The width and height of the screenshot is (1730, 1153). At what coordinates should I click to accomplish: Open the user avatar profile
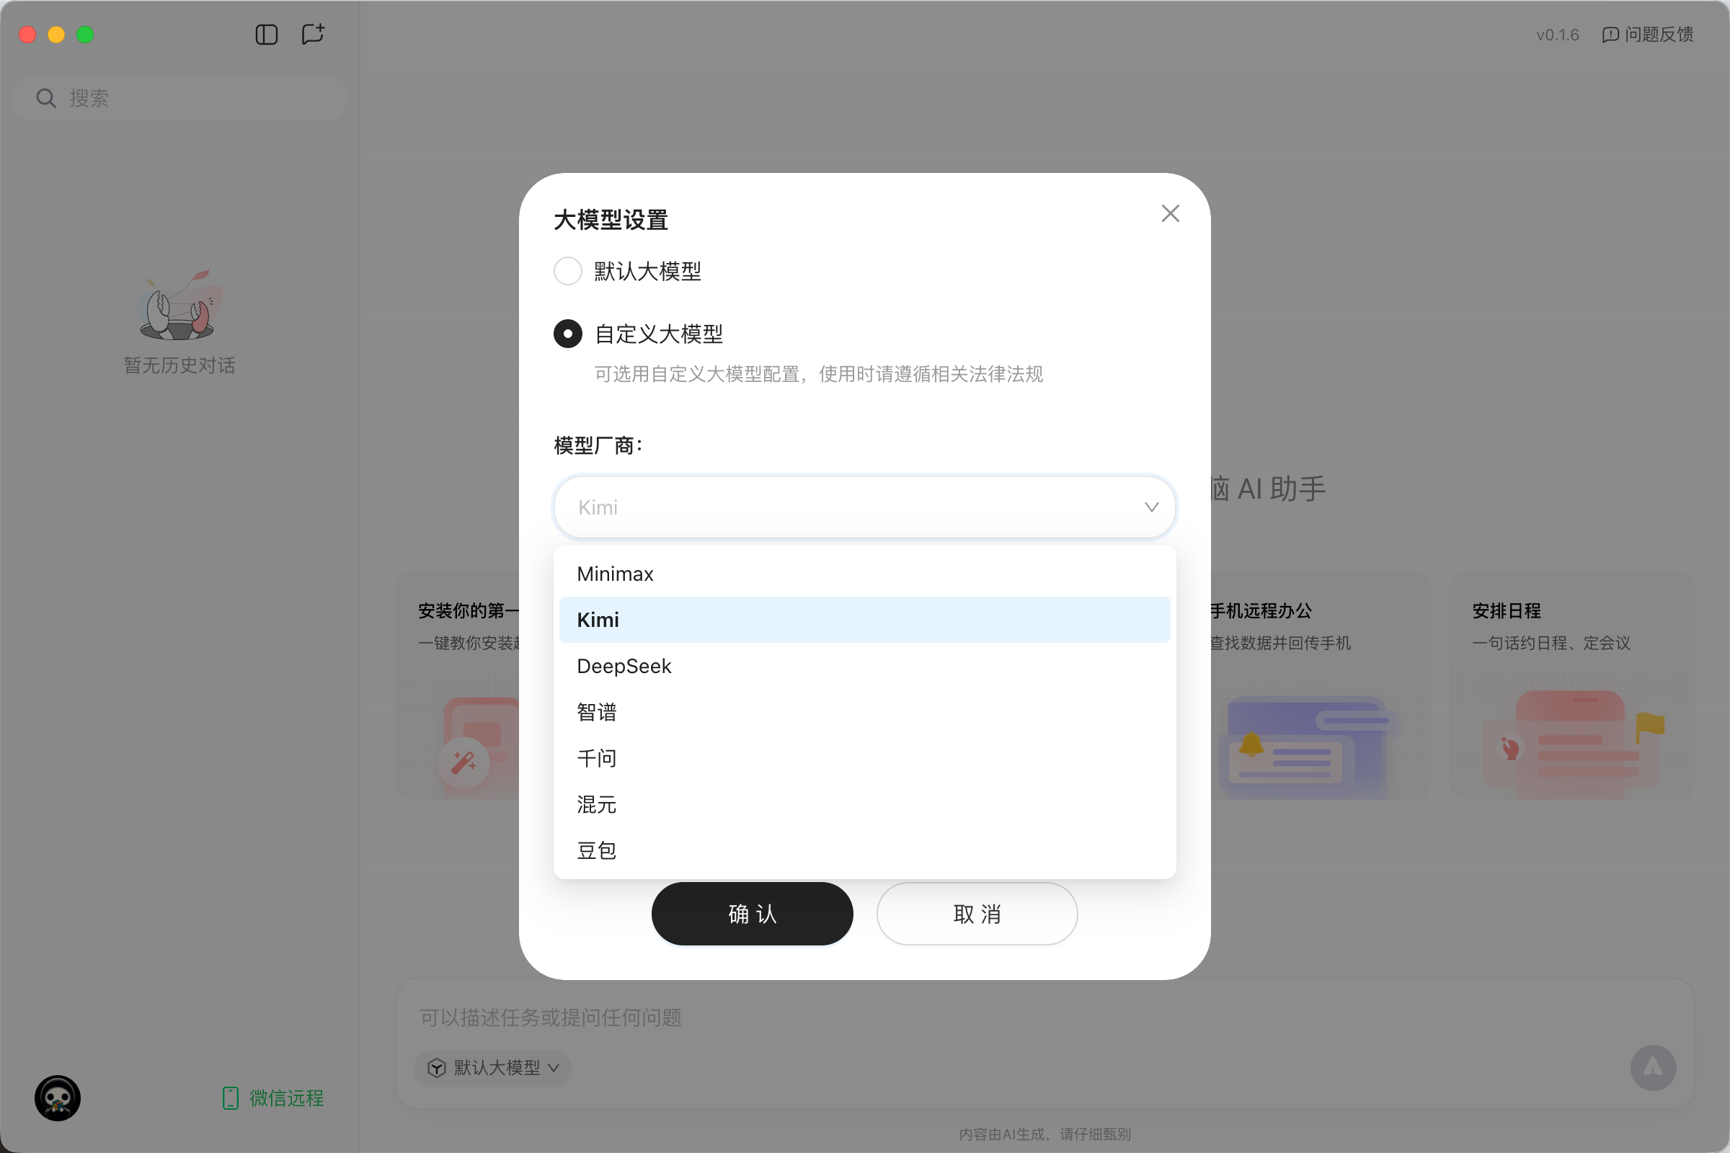coord(58,1098)
